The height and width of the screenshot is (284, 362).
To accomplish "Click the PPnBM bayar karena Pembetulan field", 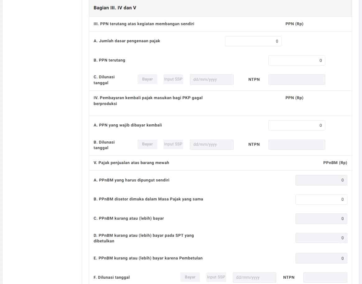I will (321, 258).
